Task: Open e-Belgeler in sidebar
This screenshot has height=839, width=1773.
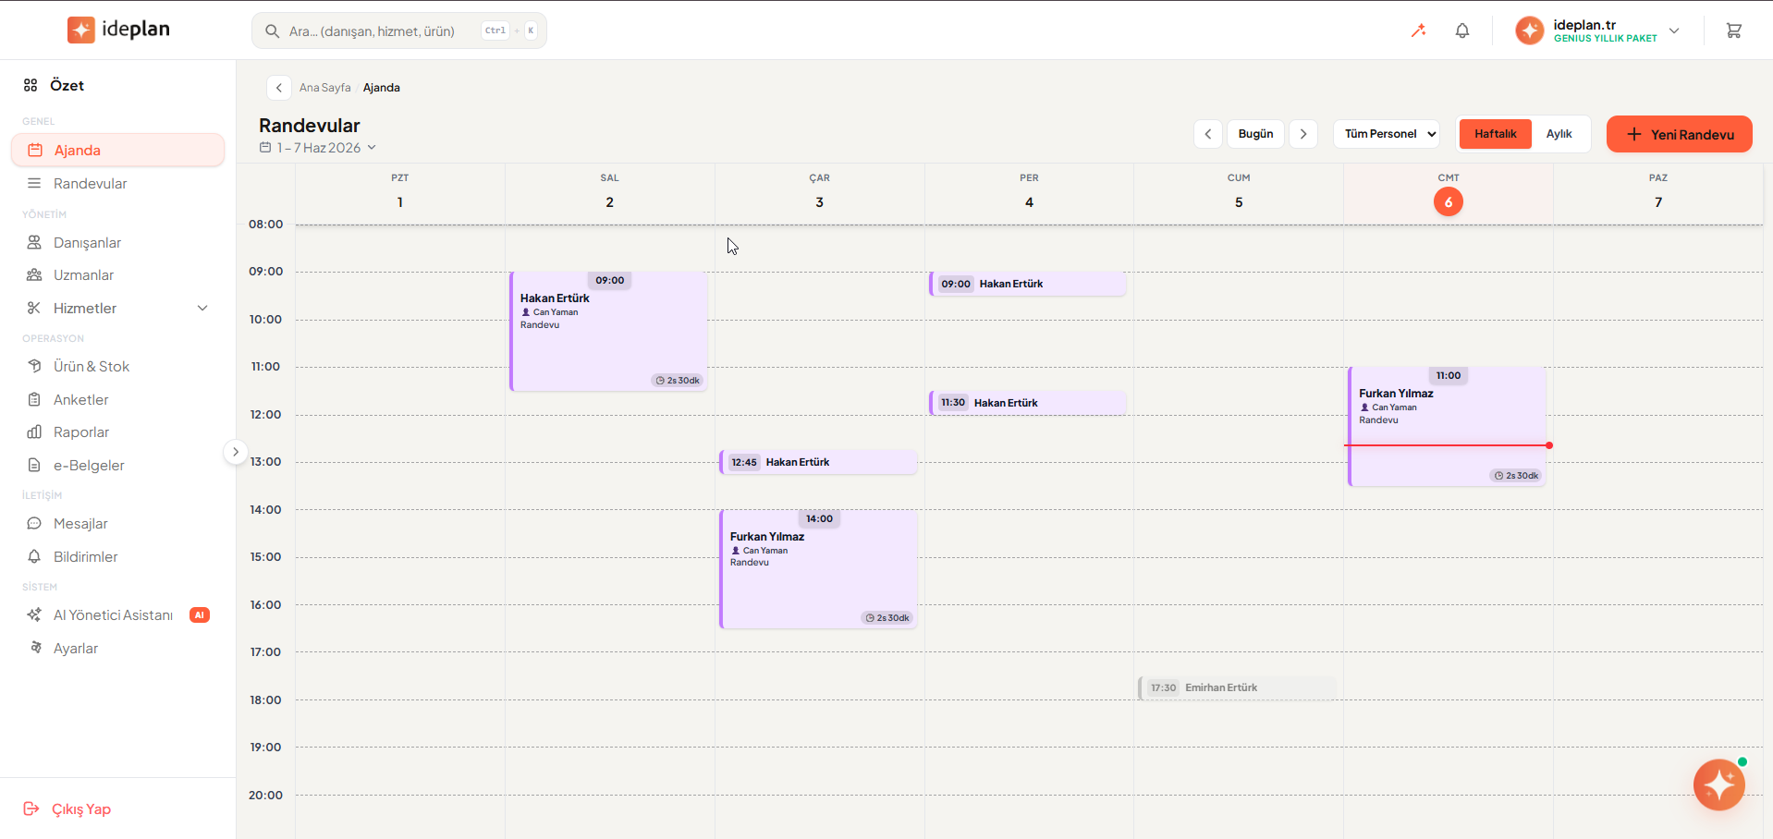Action: (x=118, y=465)
